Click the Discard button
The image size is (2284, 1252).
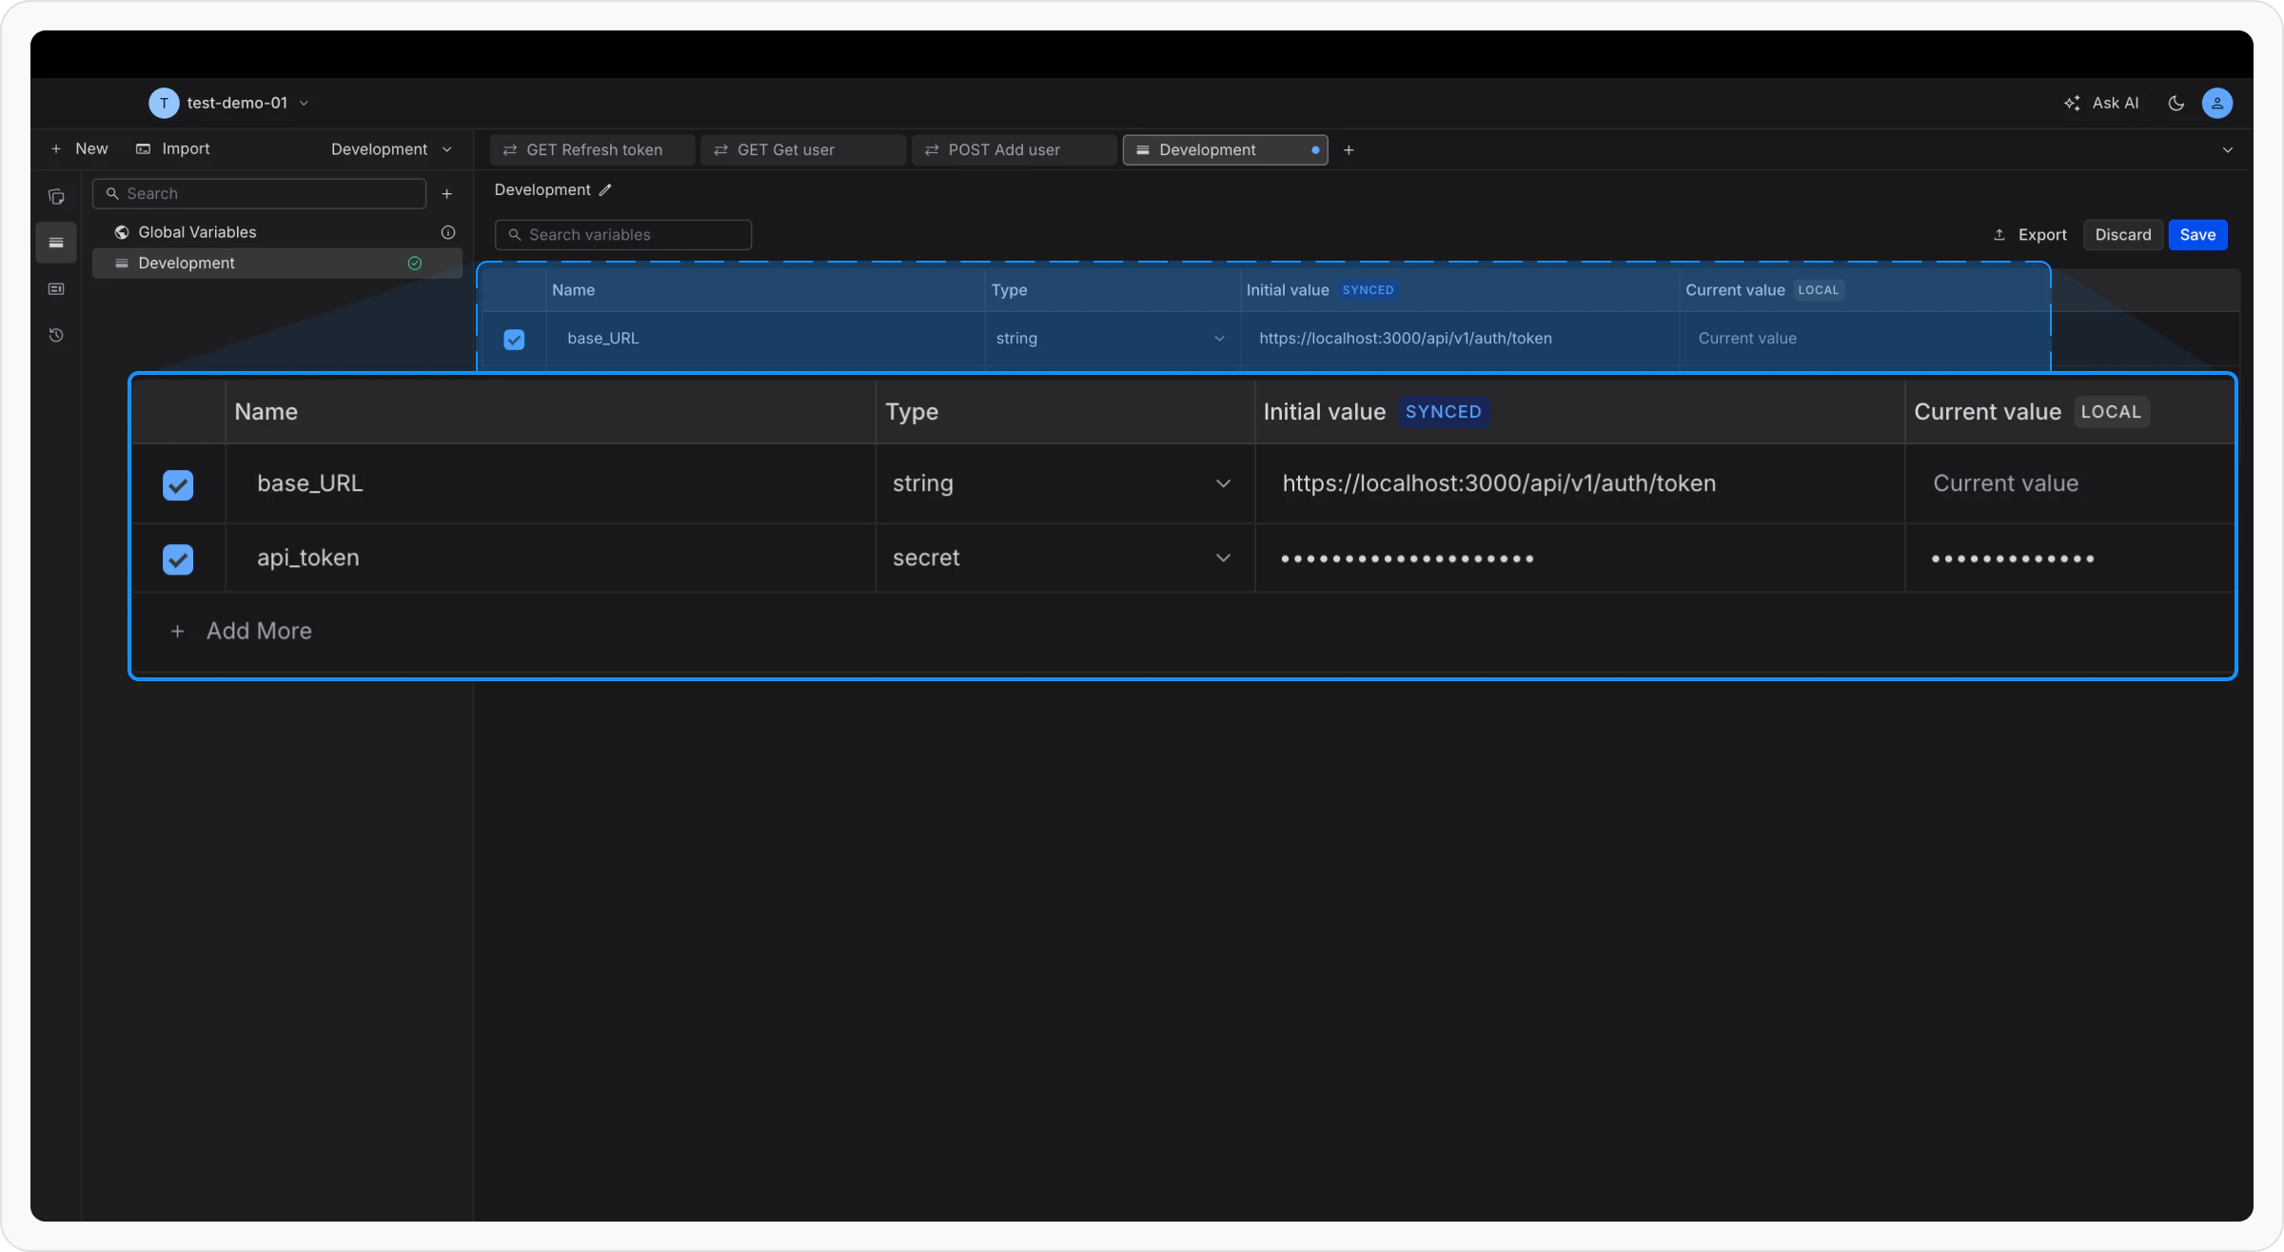coord(2122,235)
